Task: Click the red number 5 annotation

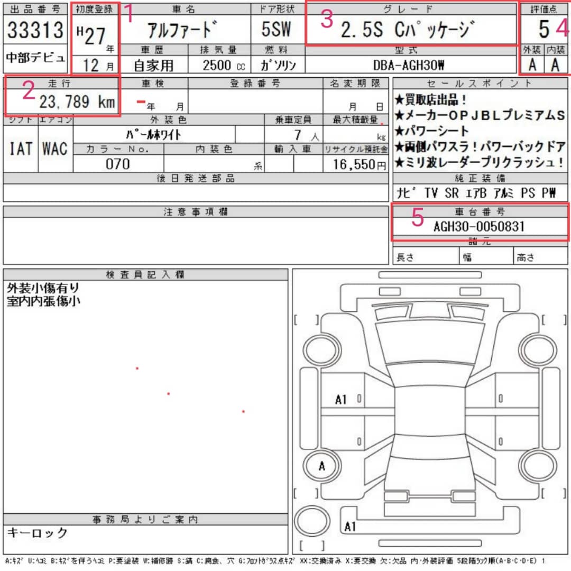Action: coord(418,218)
